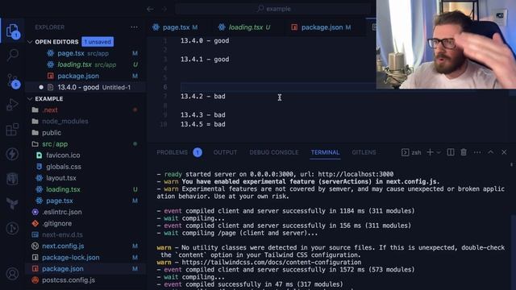Select package.json in Open Editors list
The image size is (516, 290).
pos(85,76)
